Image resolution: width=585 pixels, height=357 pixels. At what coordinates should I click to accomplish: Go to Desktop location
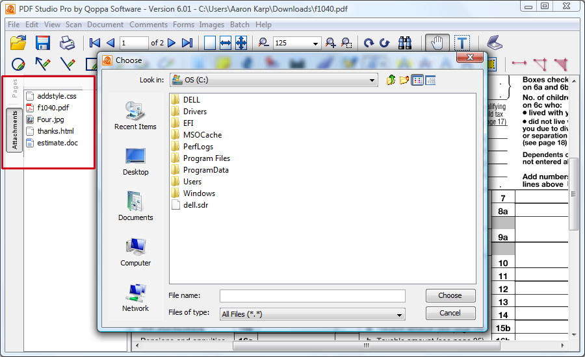(x=135, y=162)
